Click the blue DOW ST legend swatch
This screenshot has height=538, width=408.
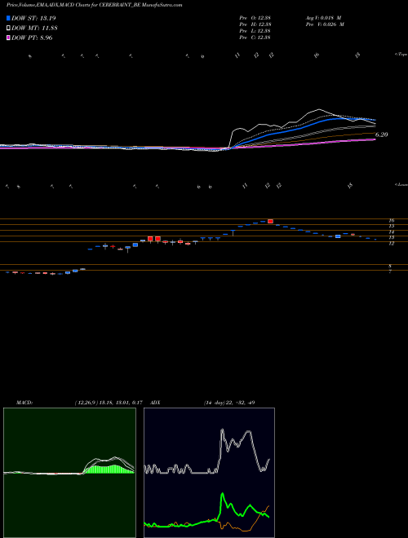click(x=8, y=18)
